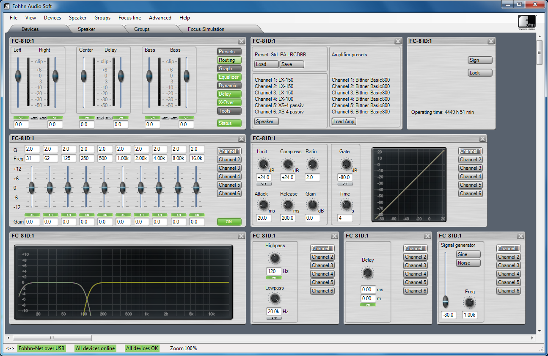
Task: Click the Attack knob
Action: click(x=263, y=205)
